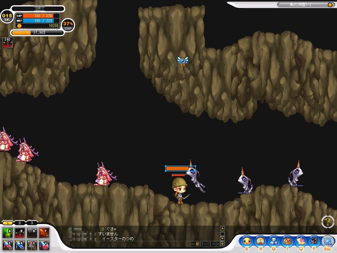Click the level 015 LV badge
The image size is (337, 253).
click(7, 17)
